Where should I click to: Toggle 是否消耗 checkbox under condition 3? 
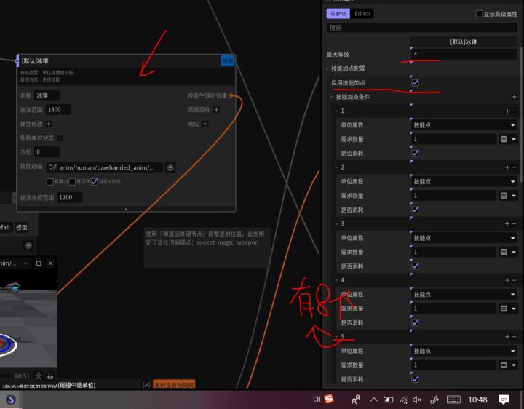416,266
